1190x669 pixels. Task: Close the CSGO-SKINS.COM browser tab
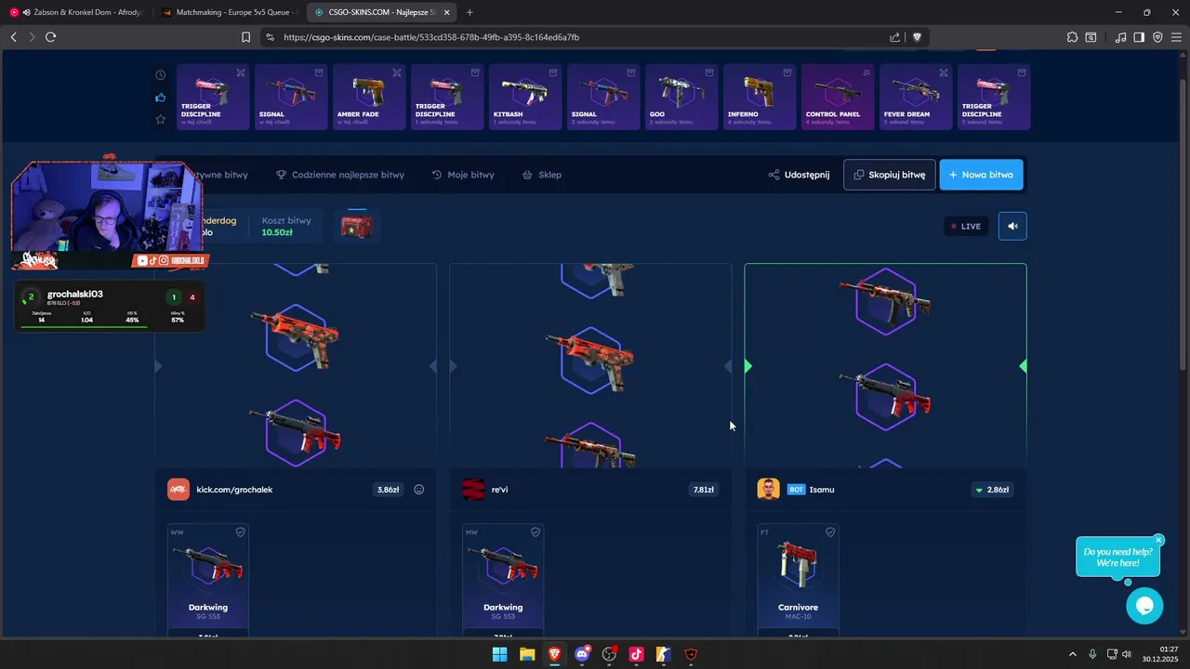[x=447, y=13]
